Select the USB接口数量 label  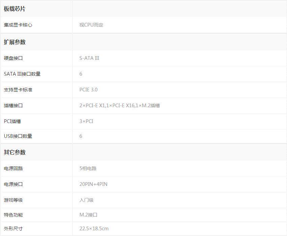point(18,136)
